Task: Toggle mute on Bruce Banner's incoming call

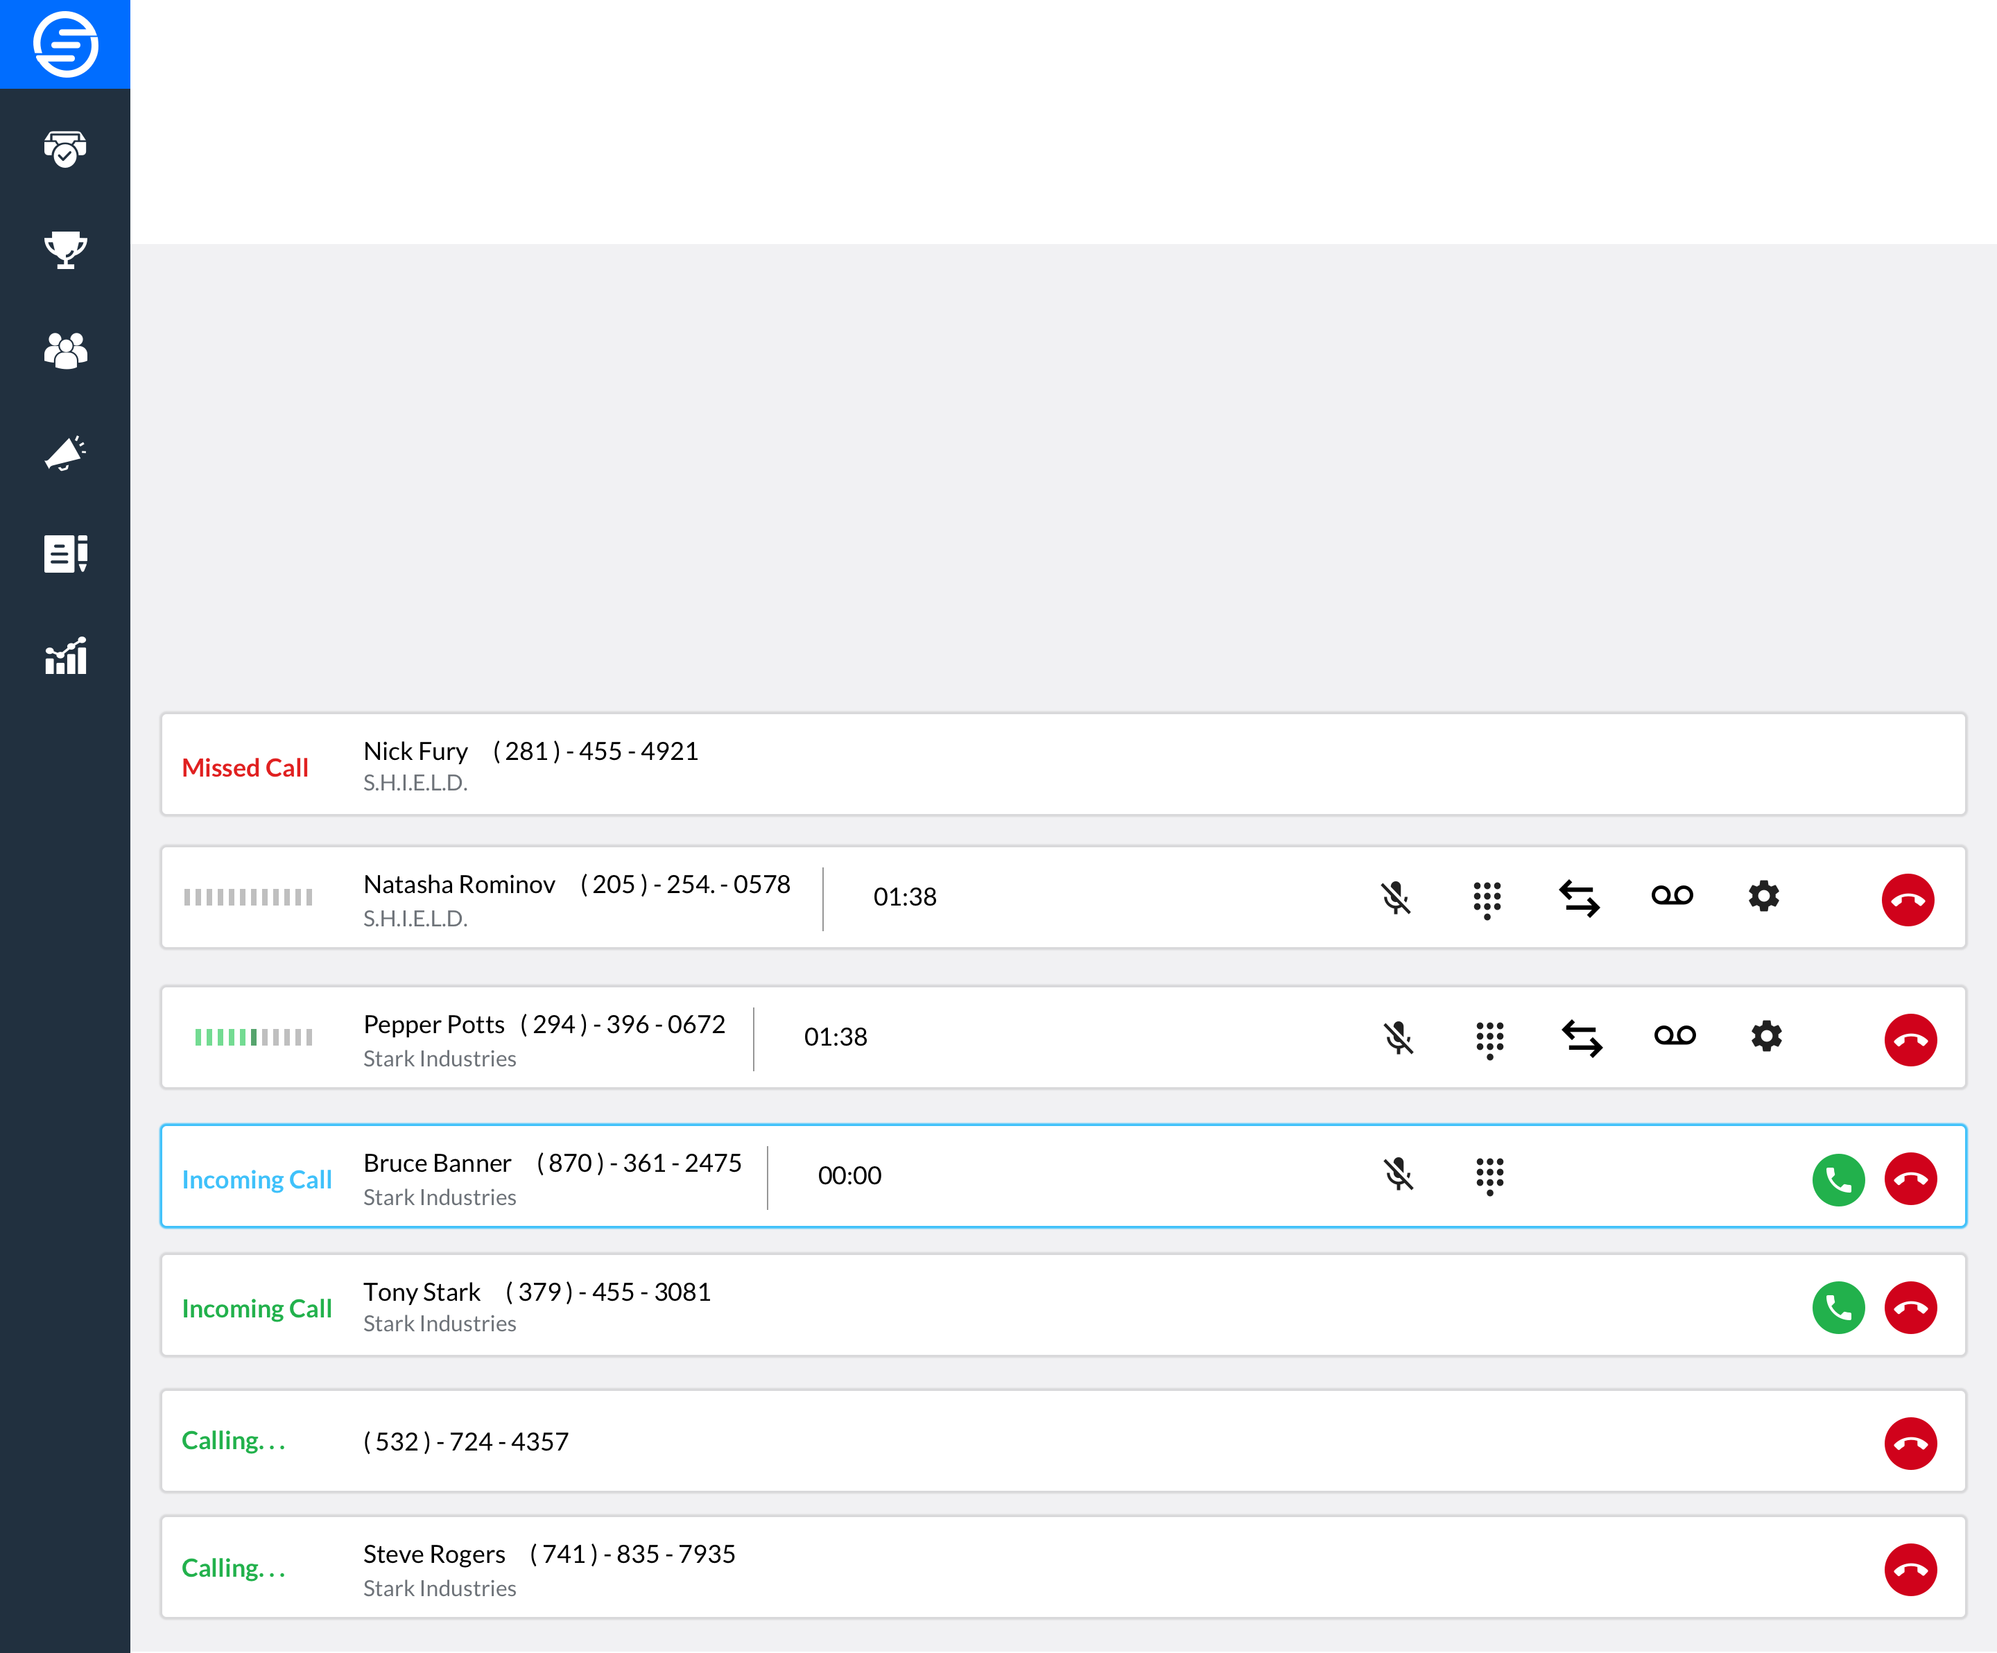Action: point(1398,1177)
